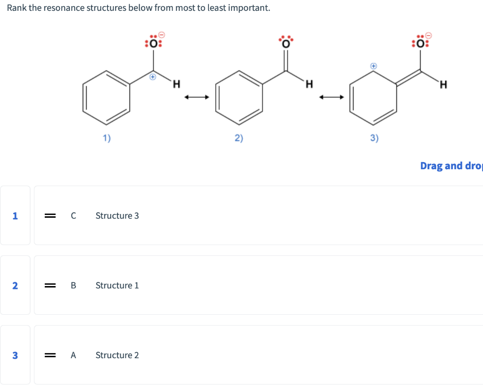Select the negative charge symbol on Structure 1's oxygen
The height and width of the screenshot is (386, 483).
tap(160, 34)
